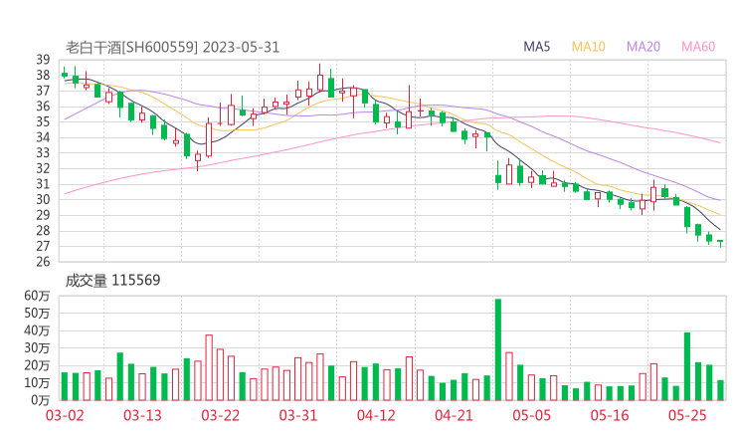Image resolution: width=736 pixels, height=438 pixels.
Task: Click the 0万 volume axis label
Action: [40, 400]
